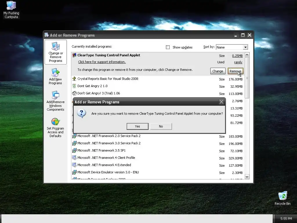Select the .NET Framework 2.0 Service Pack 2 icon
297x223 pixels.
point(74,136)
